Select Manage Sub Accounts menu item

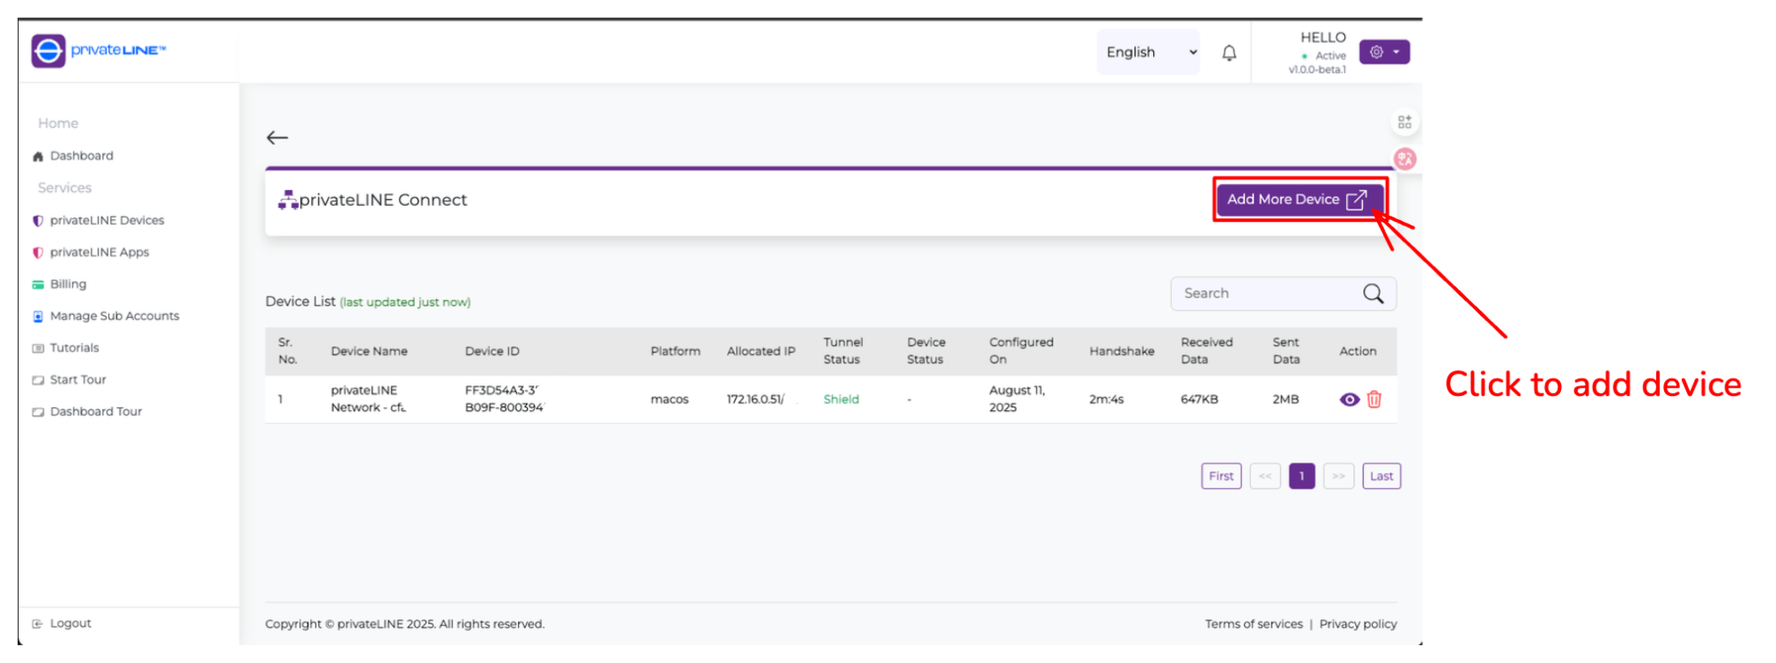coord(114,316)
